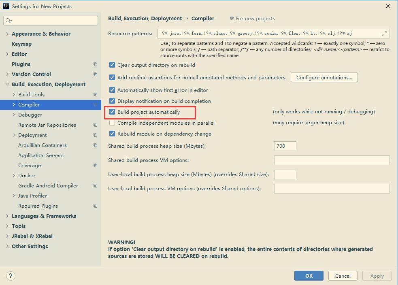Expand the JRebel & XRebel node arrow

coord(7,236)
